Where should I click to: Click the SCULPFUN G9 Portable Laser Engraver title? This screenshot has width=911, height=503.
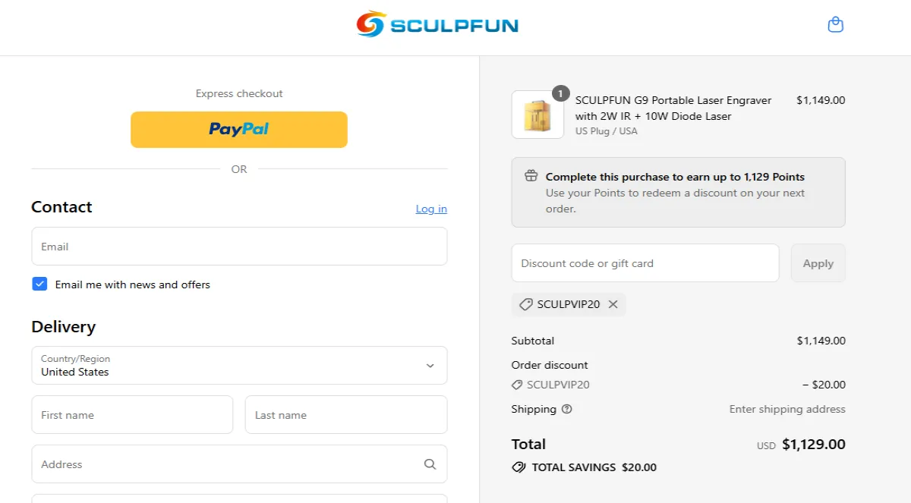coord(673,108)
